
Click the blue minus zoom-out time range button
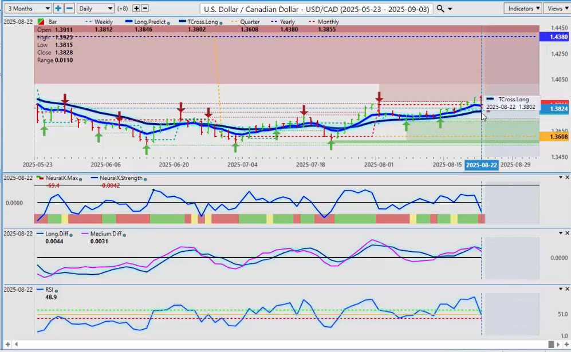coord(69,9)
